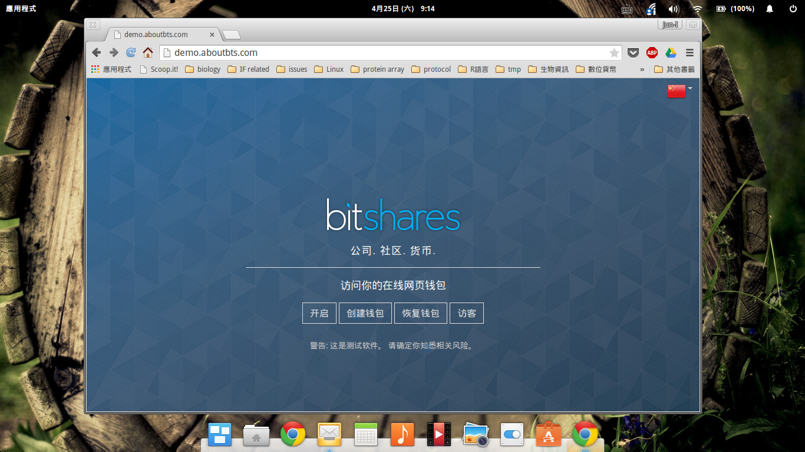Open the Pocket extension icon
Image resolution: width=805 pixels, height=452 pixels.
633,53
